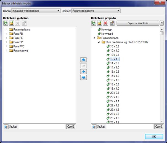Open dropdown arrow next to Zapisz w szablonie
Screen dimensions: 167x143
pos(162,23)
